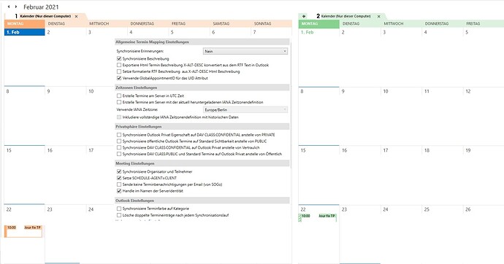
Task: Click Allgemeine Termin Mapping Einstellungen header
Action: [x=202, y=42]
